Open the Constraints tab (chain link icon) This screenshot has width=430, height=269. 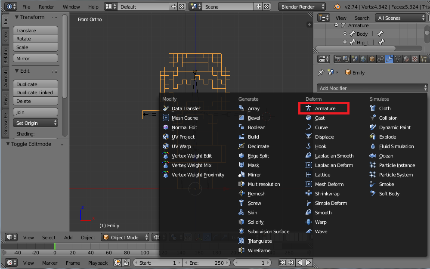point(381,59)
